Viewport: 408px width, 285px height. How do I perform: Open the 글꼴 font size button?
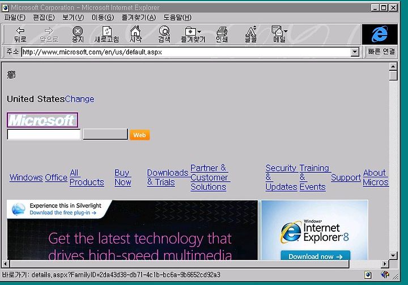coord(250,35)
